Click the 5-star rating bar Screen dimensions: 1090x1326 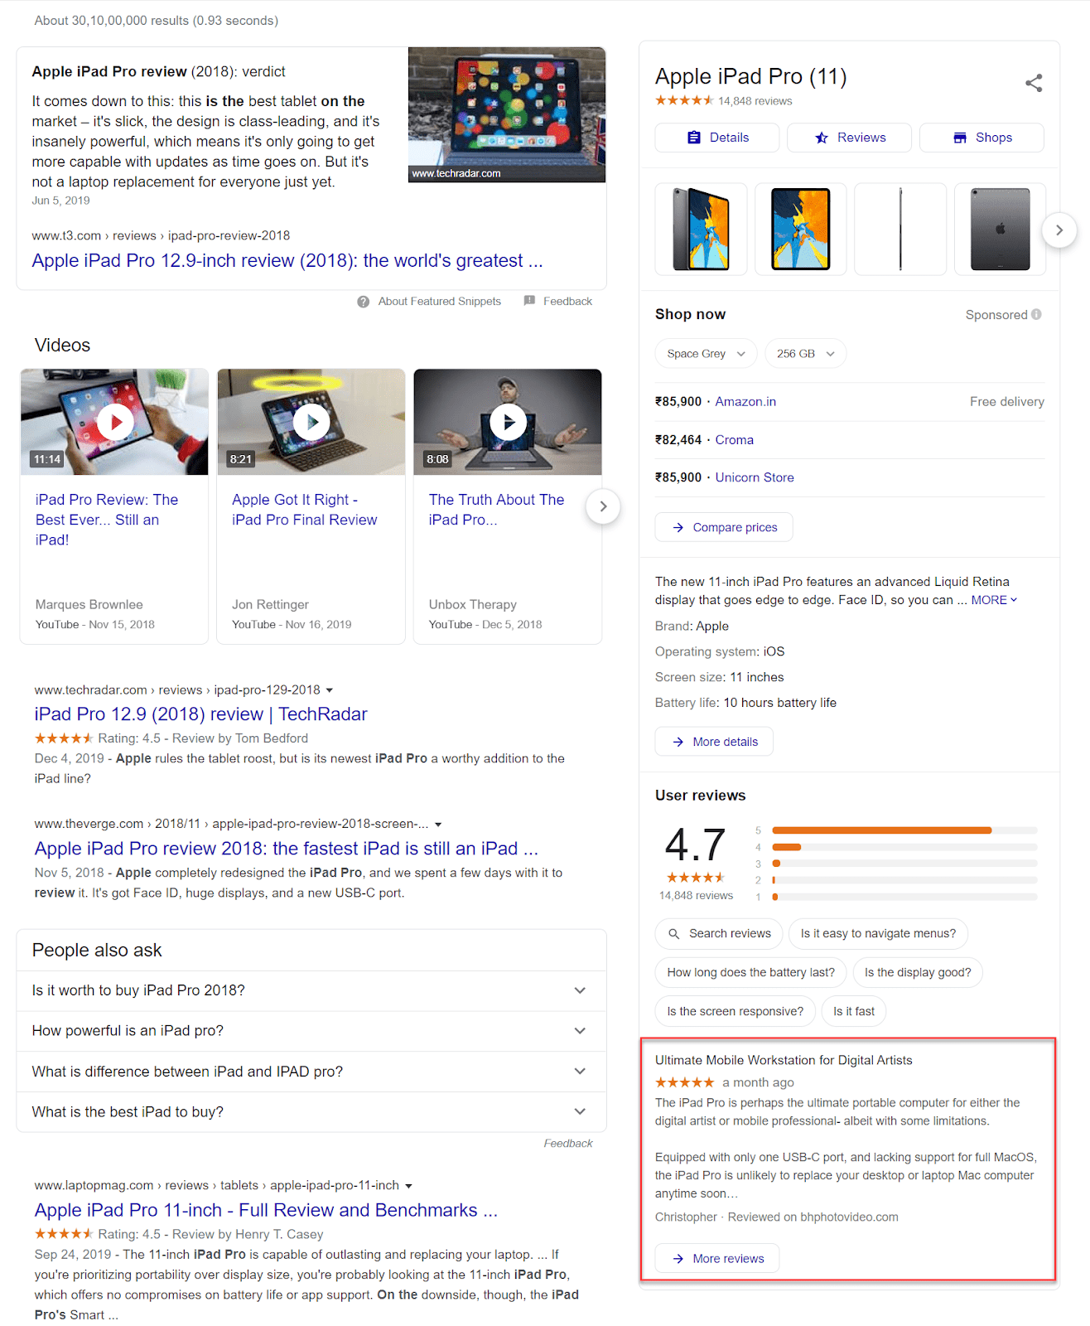(904, 830)
